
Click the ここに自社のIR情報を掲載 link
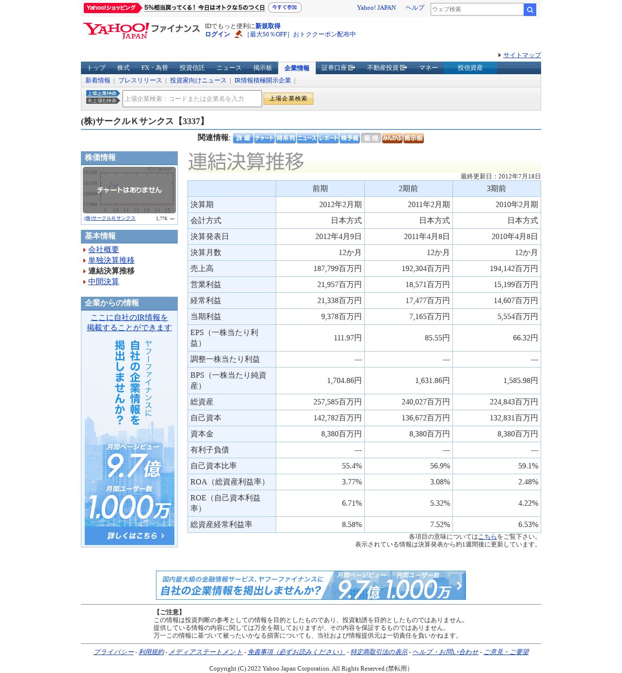click(129, 322)
